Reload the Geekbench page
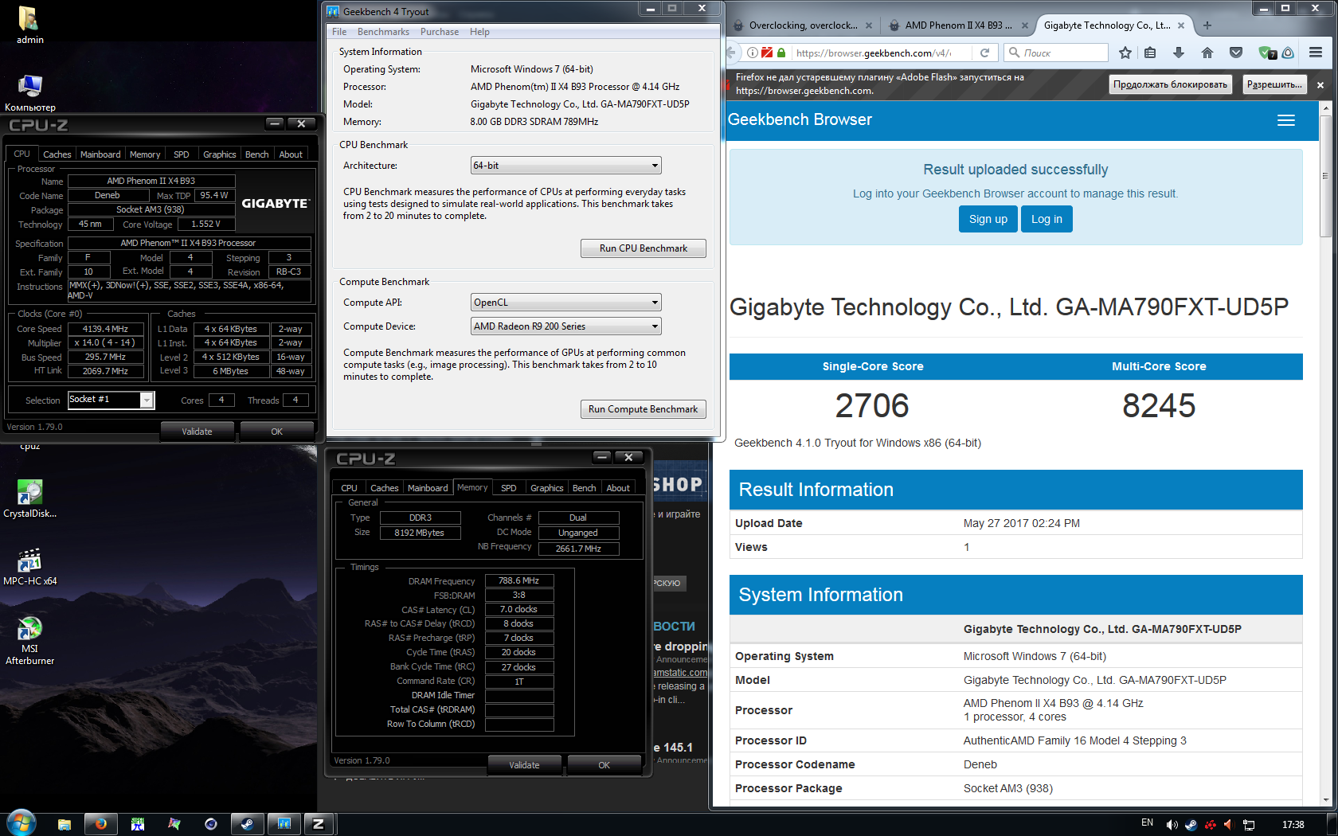The image size is (1338, 836). point(984,53)
